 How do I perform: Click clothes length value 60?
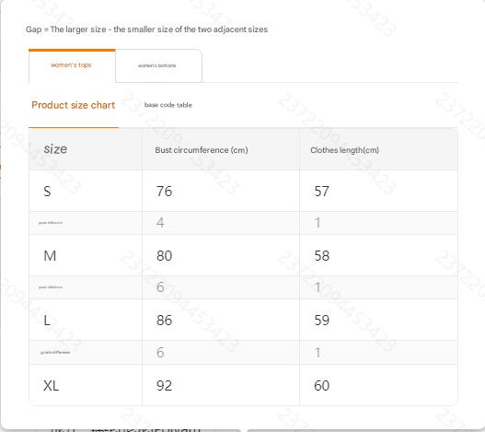pyautogui.click(x=322, y=386)
